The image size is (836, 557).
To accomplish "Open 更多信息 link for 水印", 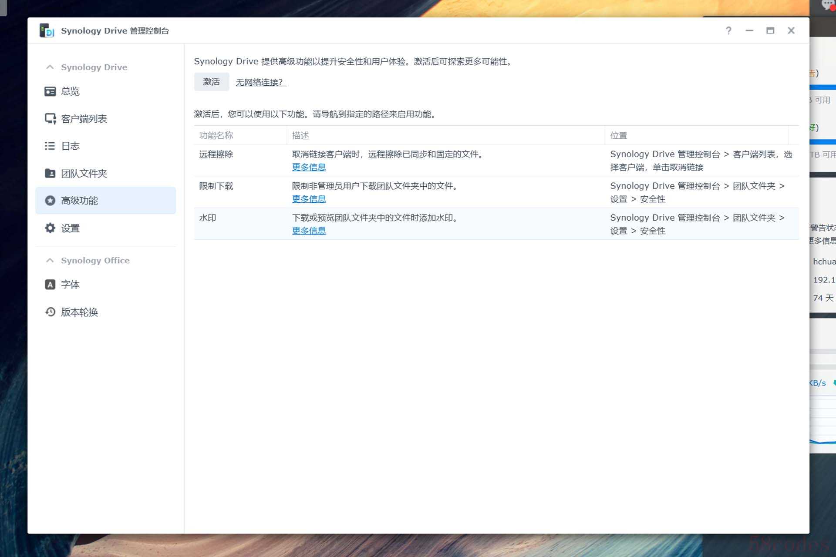I will coord(309,231).
